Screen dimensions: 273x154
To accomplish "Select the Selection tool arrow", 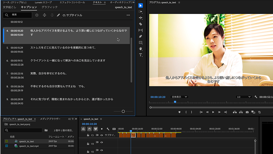I will tap(140, 6).
